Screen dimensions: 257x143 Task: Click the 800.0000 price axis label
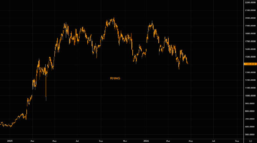[x=250, y=111]
